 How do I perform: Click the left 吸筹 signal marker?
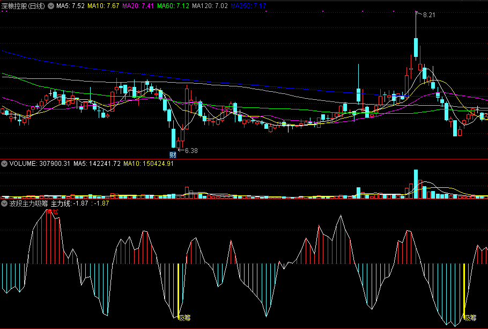tap(184, 318)
